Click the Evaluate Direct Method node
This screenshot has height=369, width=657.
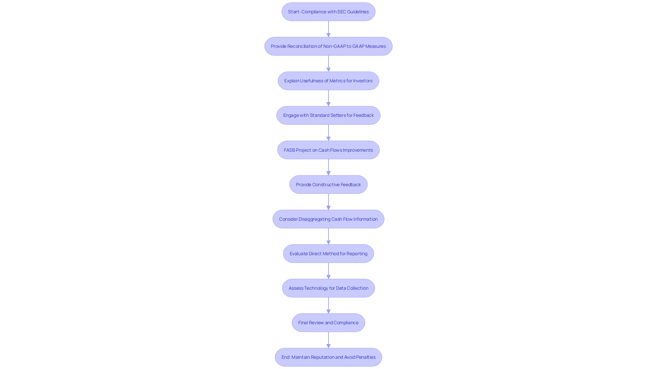[x=328, y=253]
